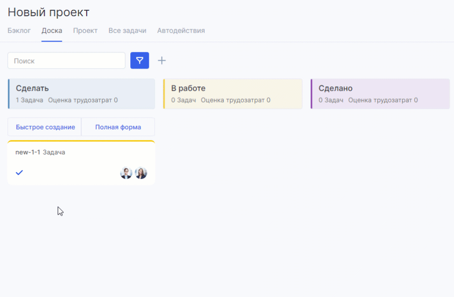The height and width of the screenshot is (297, 454).
Task: Click the Сделано column header
Action: click(380, 94)
